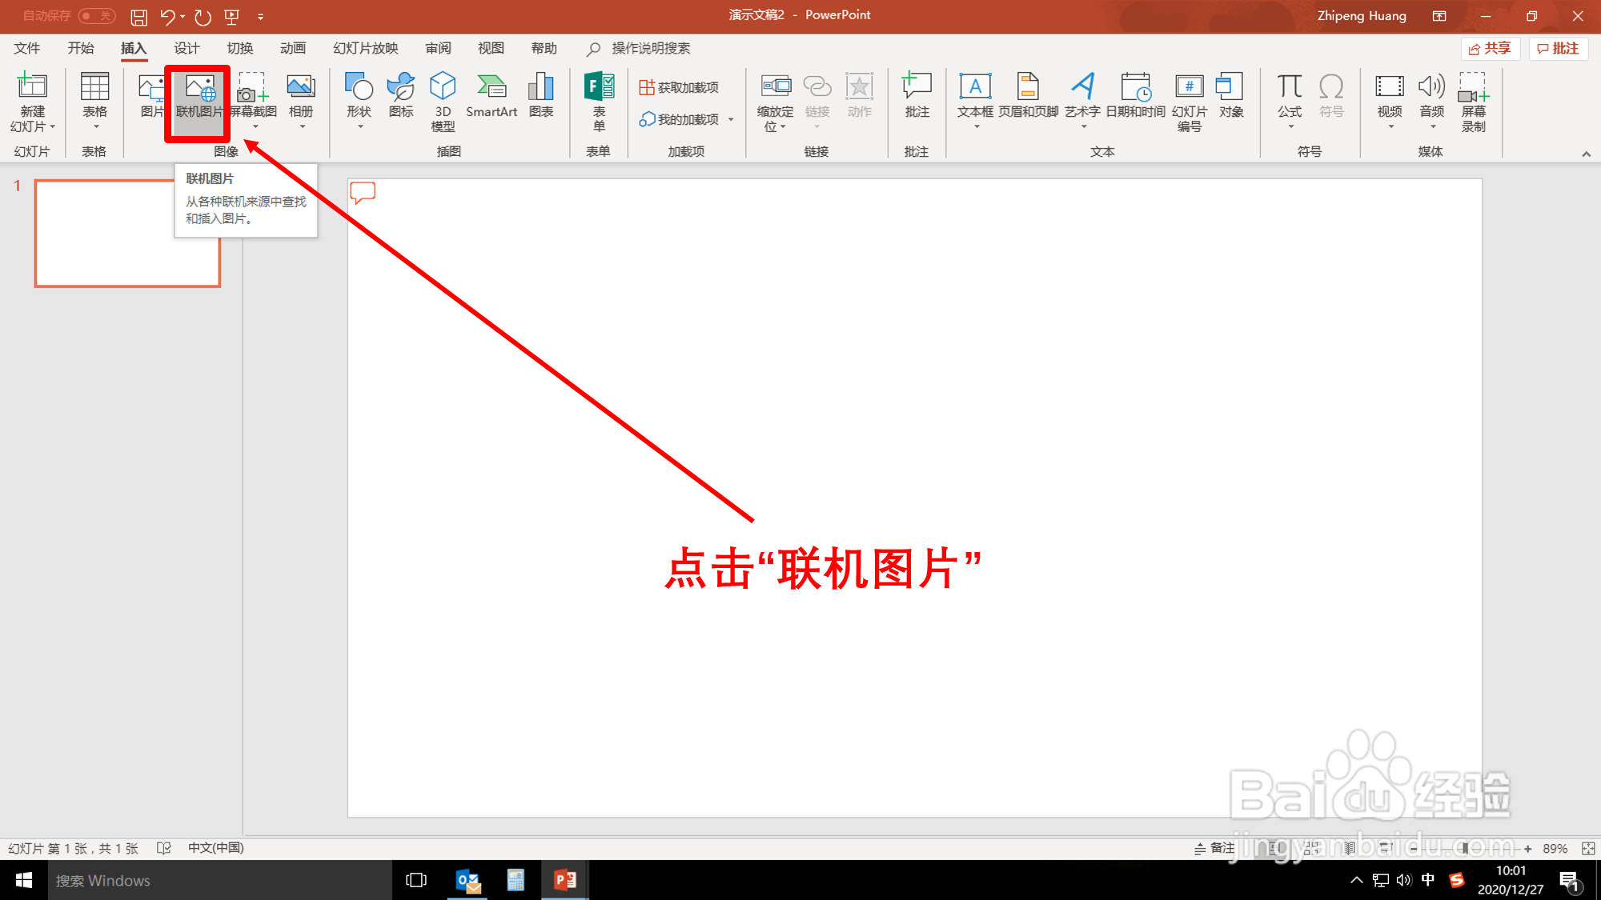Click the zoom out minus button

pos(1414,848)
